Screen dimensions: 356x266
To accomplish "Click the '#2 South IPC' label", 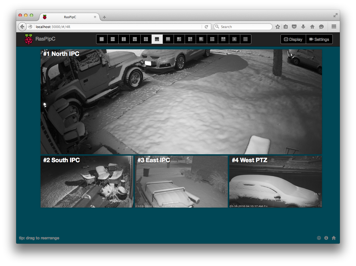I will tap(62, 160).
